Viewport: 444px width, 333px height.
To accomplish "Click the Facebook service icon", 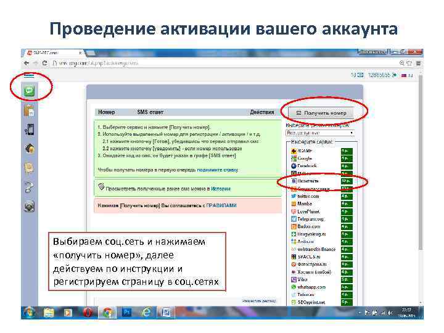I will (294, 166).
